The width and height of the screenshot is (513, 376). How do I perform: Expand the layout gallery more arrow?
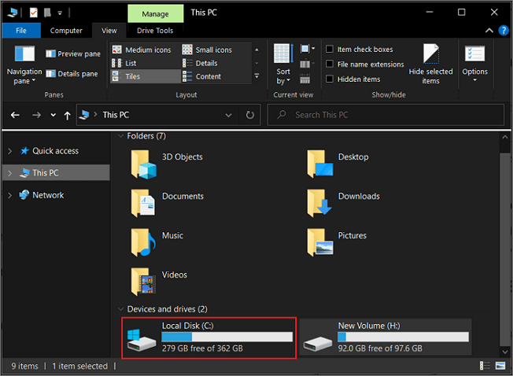(x=256, y=76)
